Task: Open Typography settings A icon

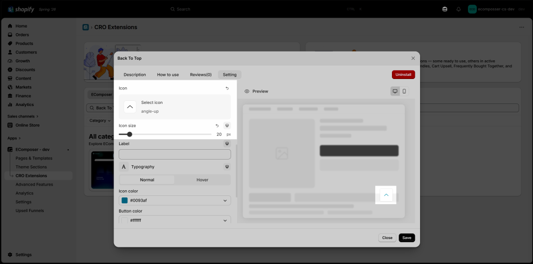Action: point(124,167)
